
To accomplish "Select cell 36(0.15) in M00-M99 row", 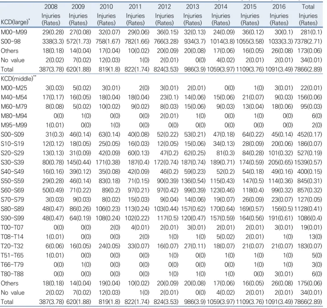I will click(168, 32).
